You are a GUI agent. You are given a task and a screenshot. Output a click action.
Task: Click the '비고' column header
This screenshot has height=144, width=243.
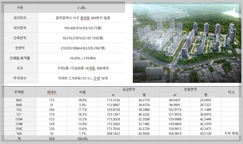[231, 92]
